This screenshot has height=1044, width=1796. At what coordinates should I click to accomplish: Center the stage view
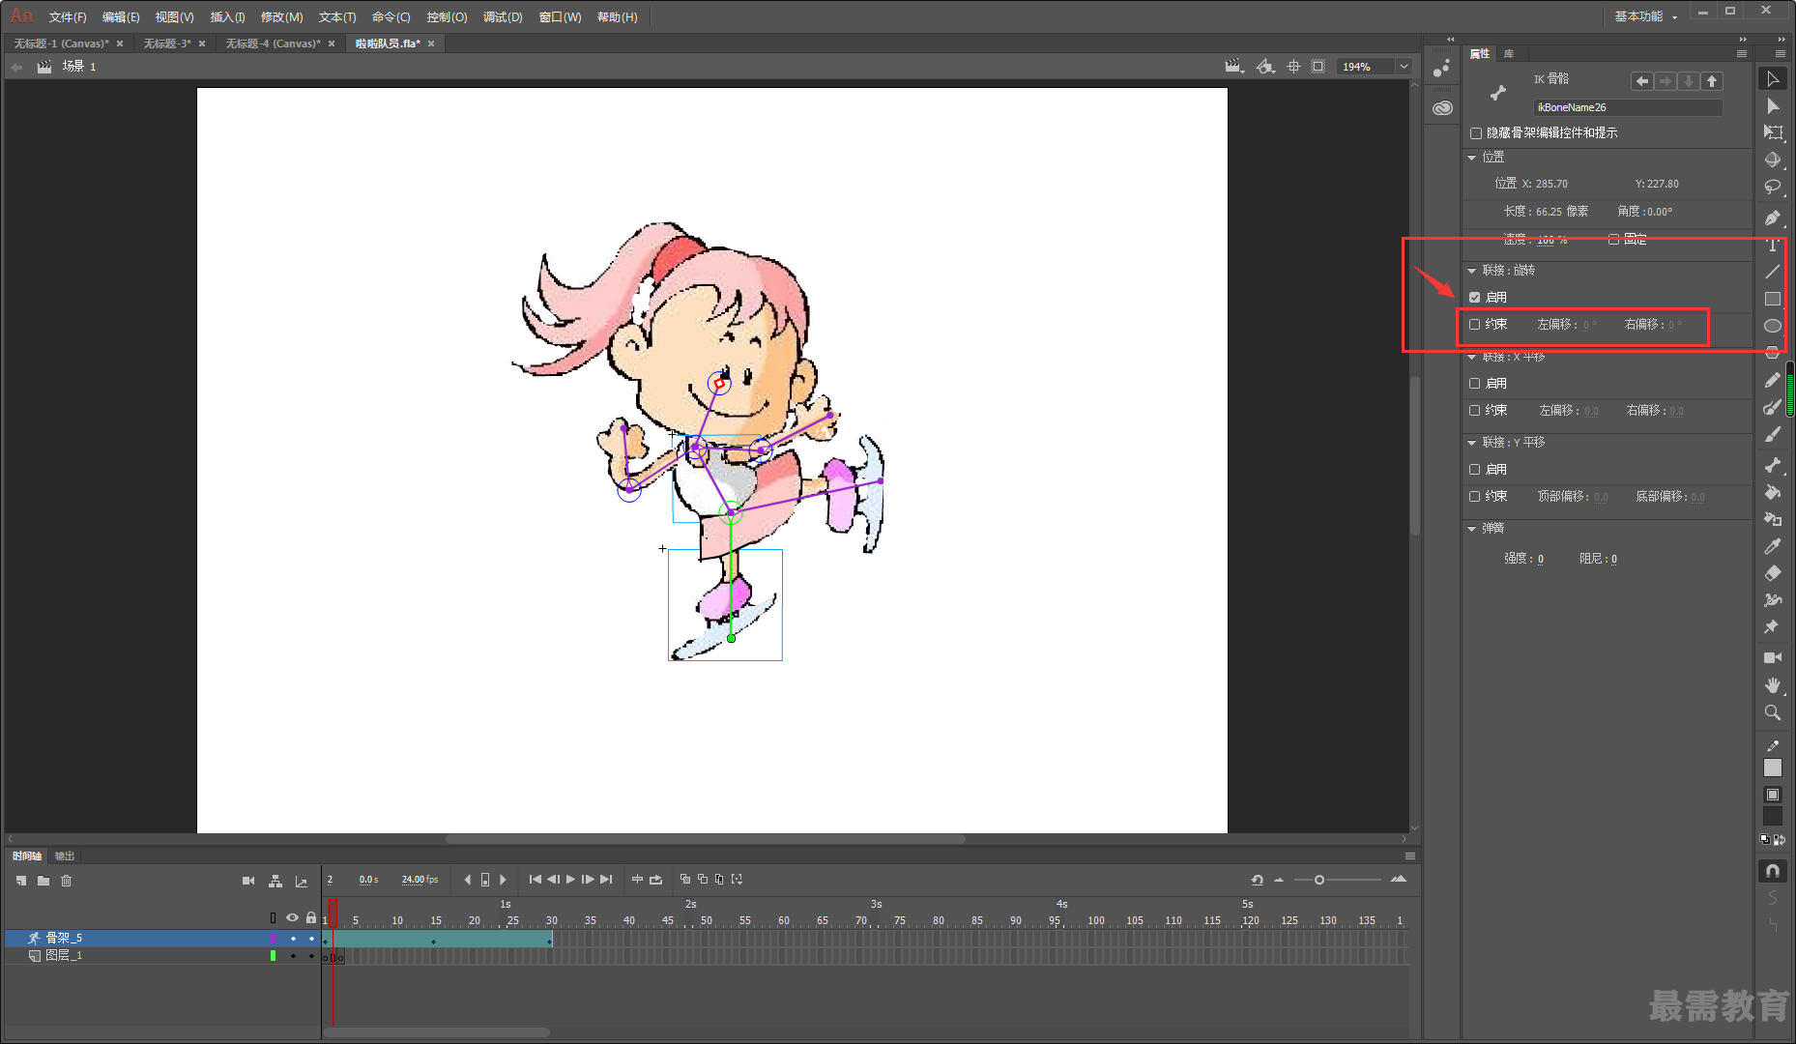(1293, 67)
